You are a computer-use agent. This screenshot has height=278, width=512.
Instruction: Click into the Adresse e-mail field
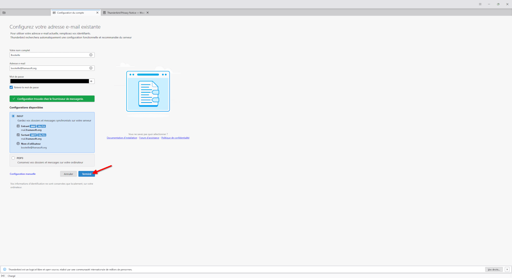(x=49, y=68)
